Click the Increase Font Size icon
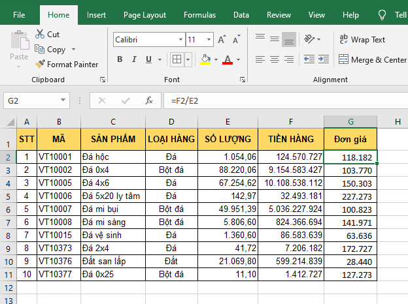 point(222,40)
